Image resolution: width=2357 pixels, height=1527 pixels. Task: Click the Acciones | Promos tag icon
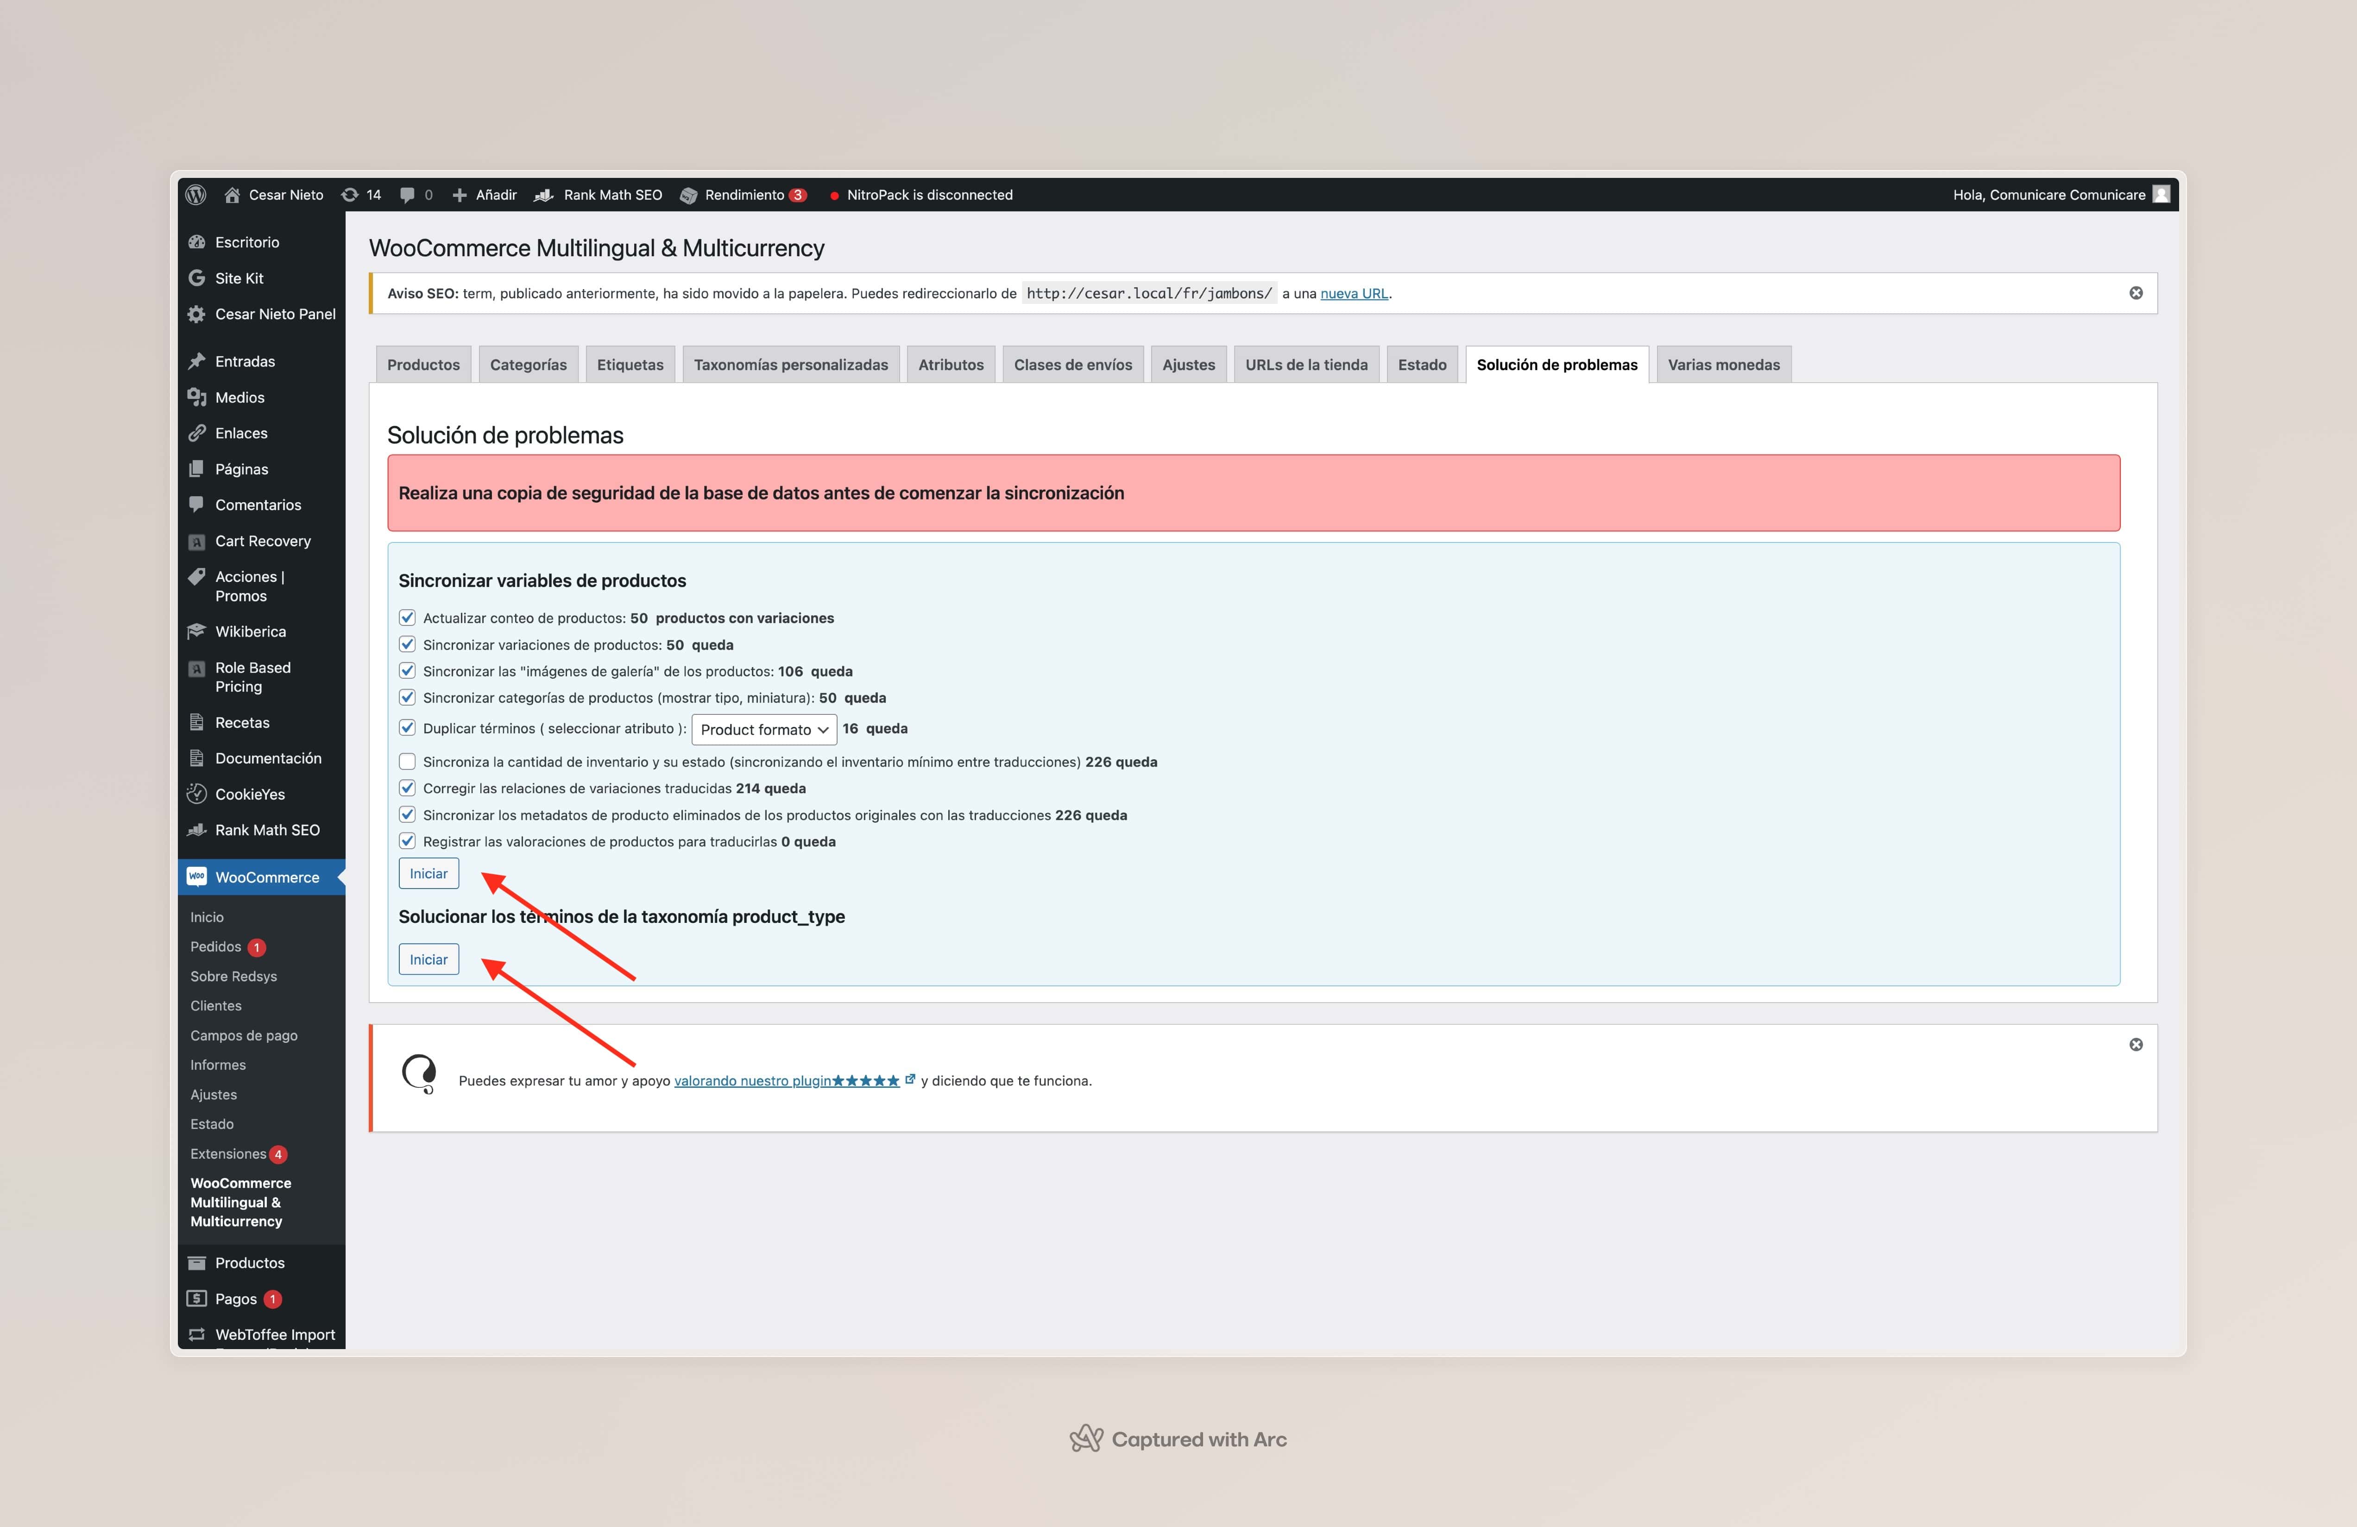(197, 576)
